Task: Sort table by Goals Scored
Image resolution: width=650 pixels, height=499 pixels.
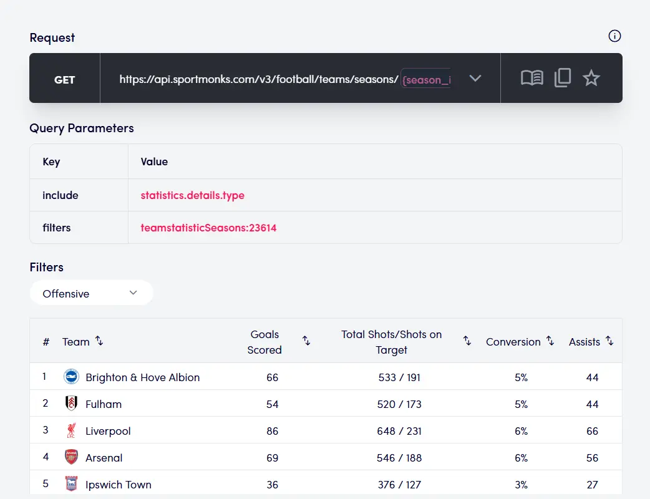Action: (x=306, y=341)
